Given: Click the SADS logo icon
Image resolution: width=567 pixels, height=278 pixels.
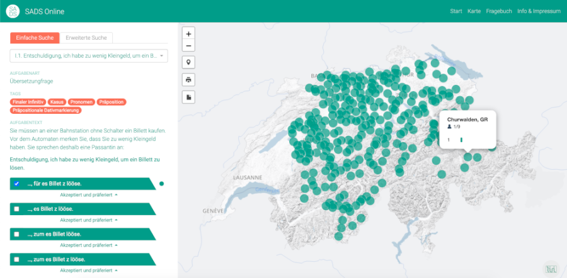Looking at the screenshot, I should point(13,11).
